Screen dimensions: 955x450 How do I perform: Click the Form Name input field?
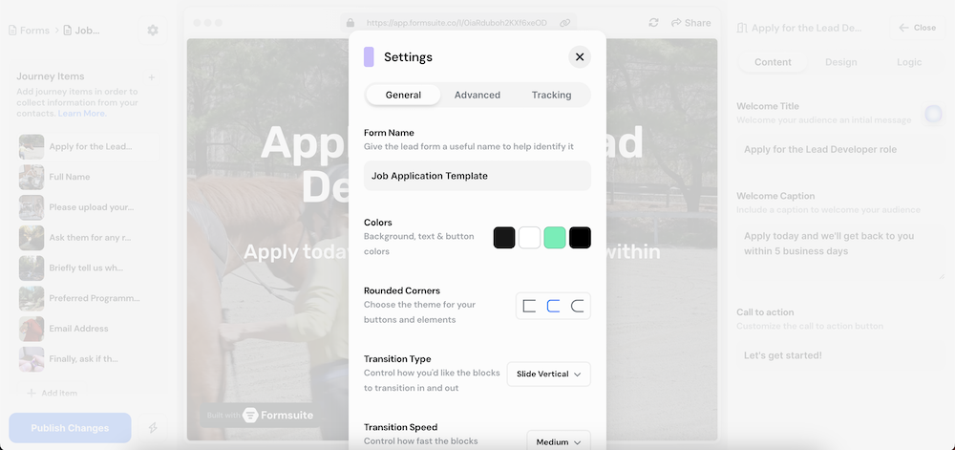(x=477, y=176)
